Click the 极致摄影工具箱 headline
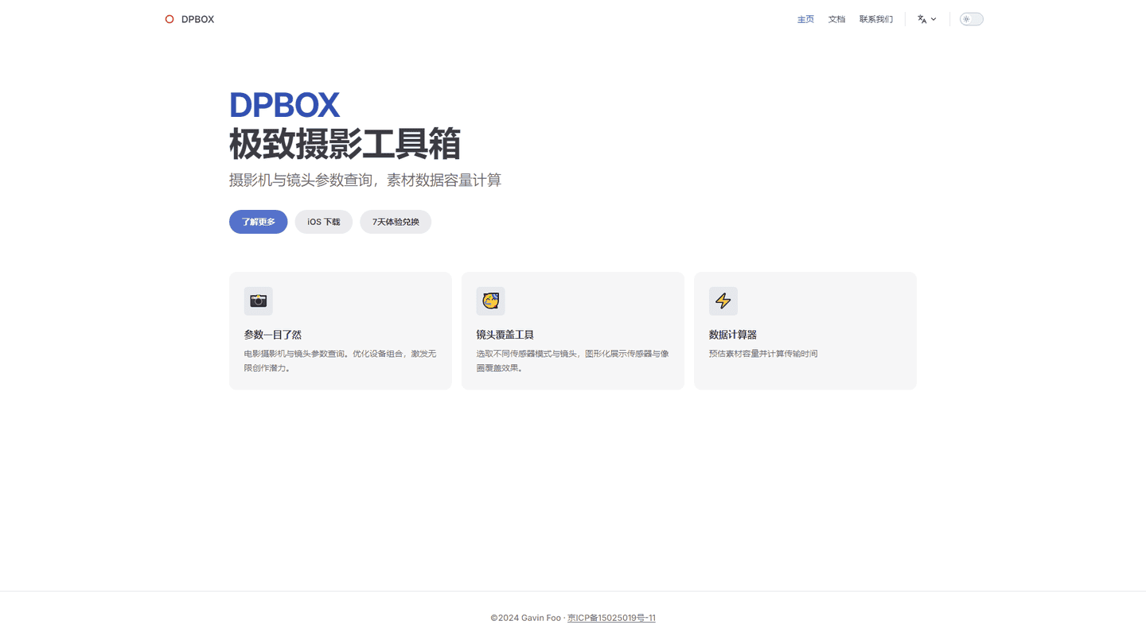 point(345,144)
